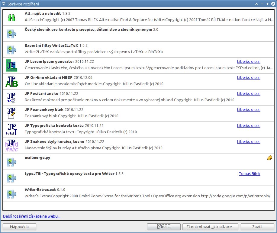Open the Tomáš Bílek publisher link

pyautogui.click(x=250, y=173)
